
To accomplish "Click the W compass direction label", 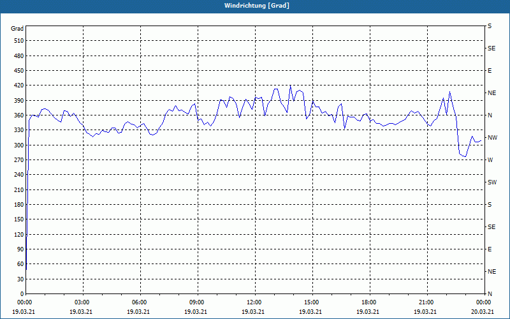I will pyautogui.click(x=490, y=160).
